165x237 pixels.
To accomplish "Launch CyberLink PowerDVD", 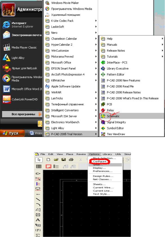I will pyautogui.click(x=22, y=99).
